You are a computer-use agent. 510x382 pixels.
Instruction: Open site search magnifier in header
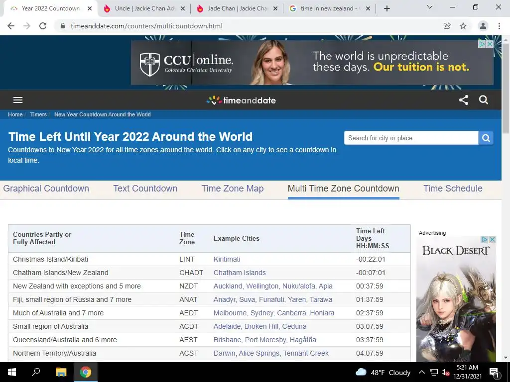click(484, 100)
